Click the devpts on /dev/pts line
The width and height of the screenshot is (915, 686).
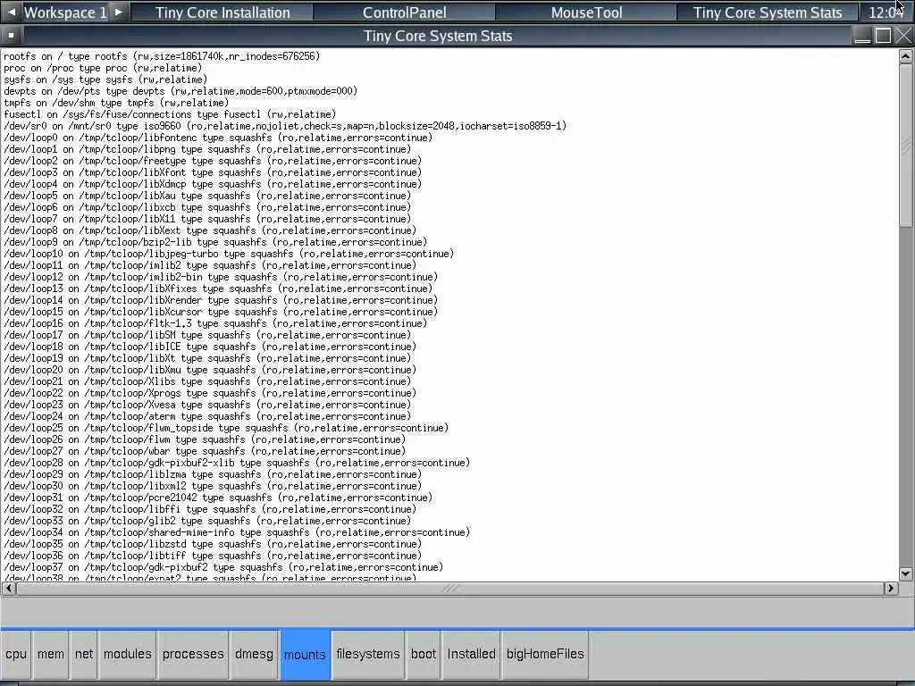pyautogui.click(x=180, y=91)
